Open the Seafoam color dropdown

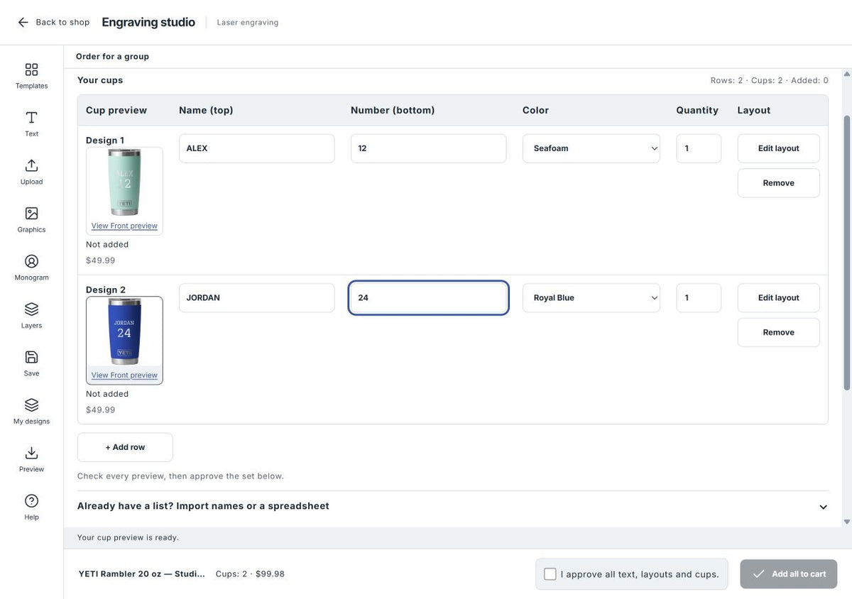(x=591, y=148)
